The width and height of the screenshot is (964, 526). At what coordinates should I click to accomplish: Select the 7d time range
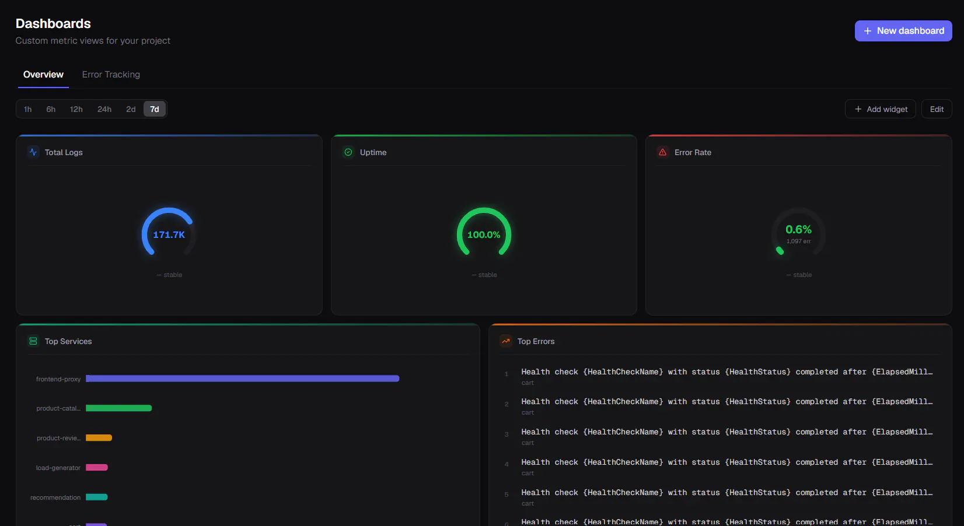(x=155, y=109)
